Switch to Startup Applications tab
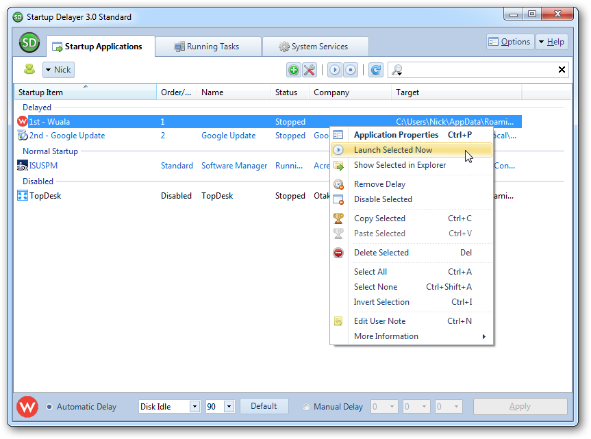591x439 pixels. click(x=100, y=47)
